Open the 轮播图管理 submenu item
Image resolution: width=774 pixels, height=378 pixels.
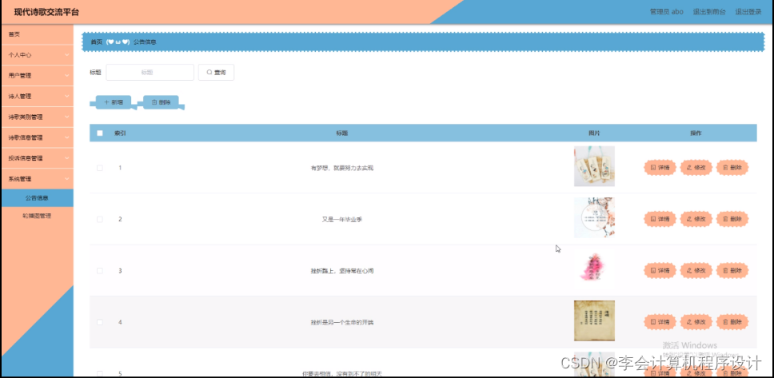point(37,216)
